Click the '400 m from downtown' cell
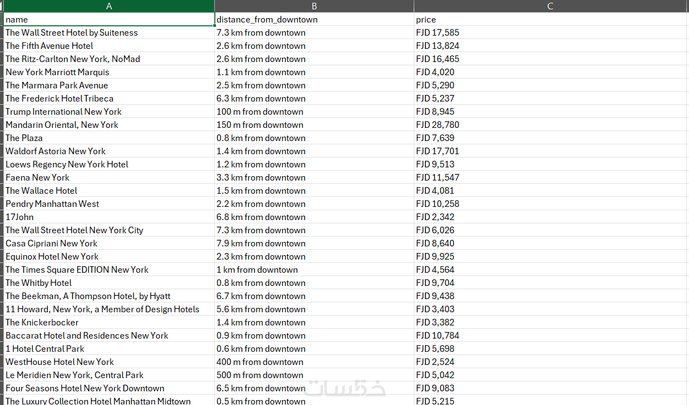689x405 pixels. click(x=314, y=362)
